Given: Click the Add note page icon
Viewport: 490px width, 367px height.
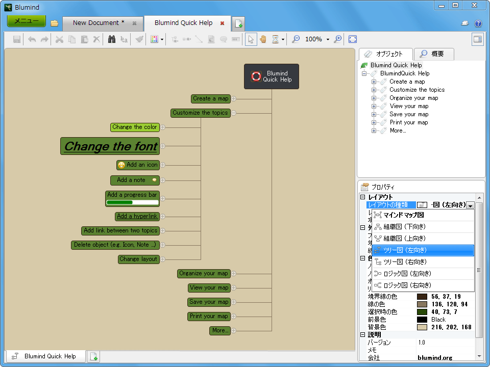Looking at the screenshot, I should pos(211,39).
